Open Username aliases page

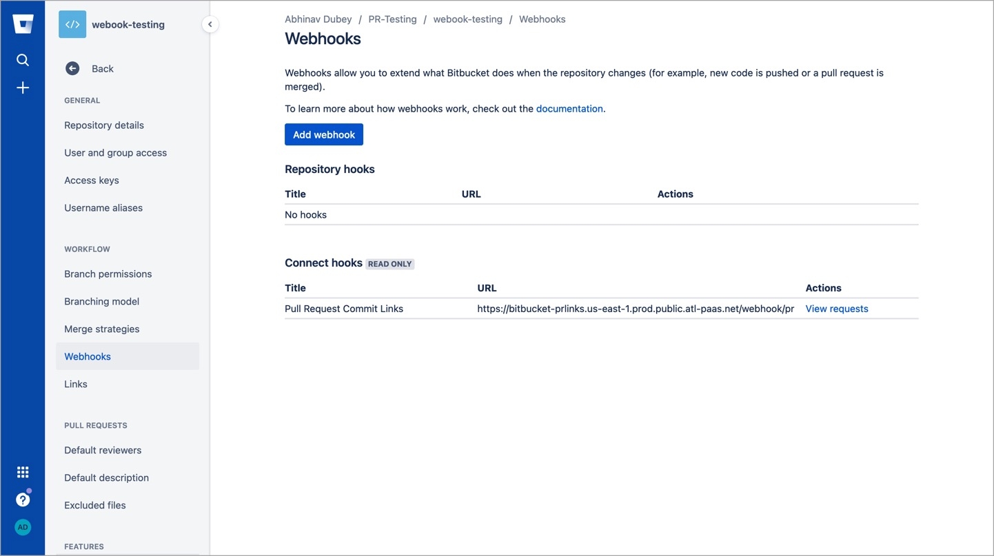click(x=103, y=208)
